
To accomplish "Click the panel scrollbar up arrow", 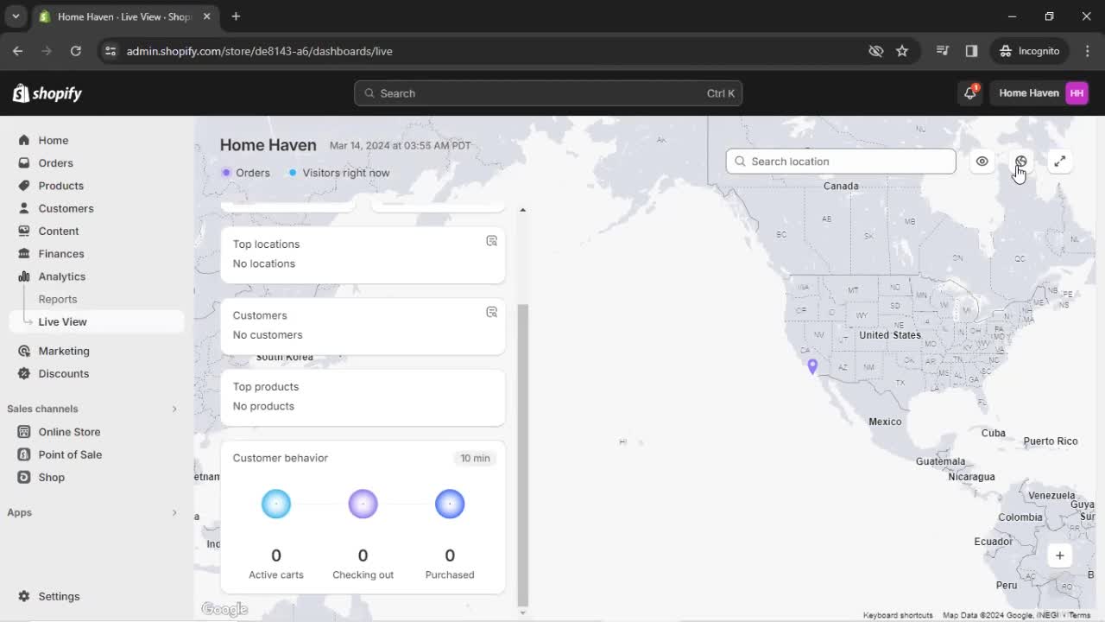I will 522,210.
